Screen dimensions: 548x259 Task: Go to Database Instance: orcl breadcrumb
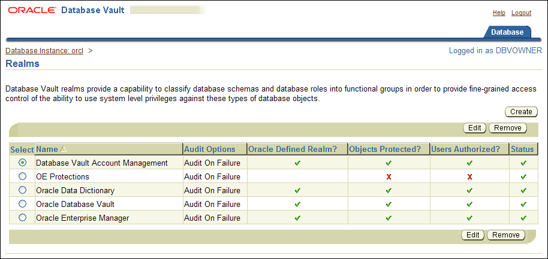(44, 51)
